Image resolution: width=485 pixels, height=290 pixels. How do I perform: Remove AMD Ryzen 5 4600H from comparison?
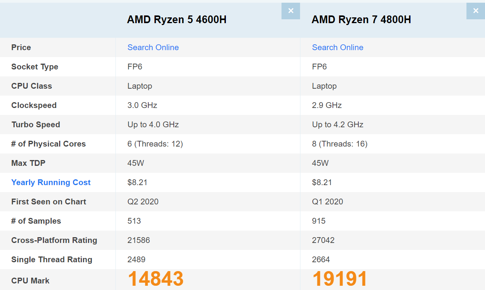click(291, 11)
